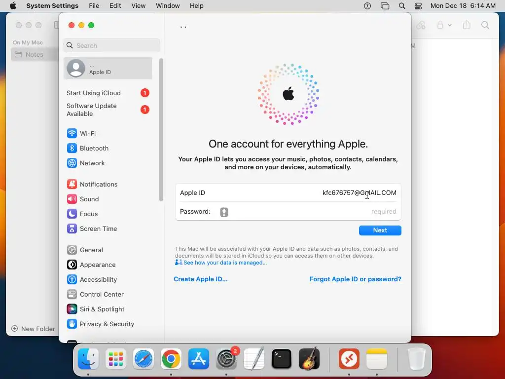
Task: Click the sidebar scrollbar
Action: coord(161,130)
